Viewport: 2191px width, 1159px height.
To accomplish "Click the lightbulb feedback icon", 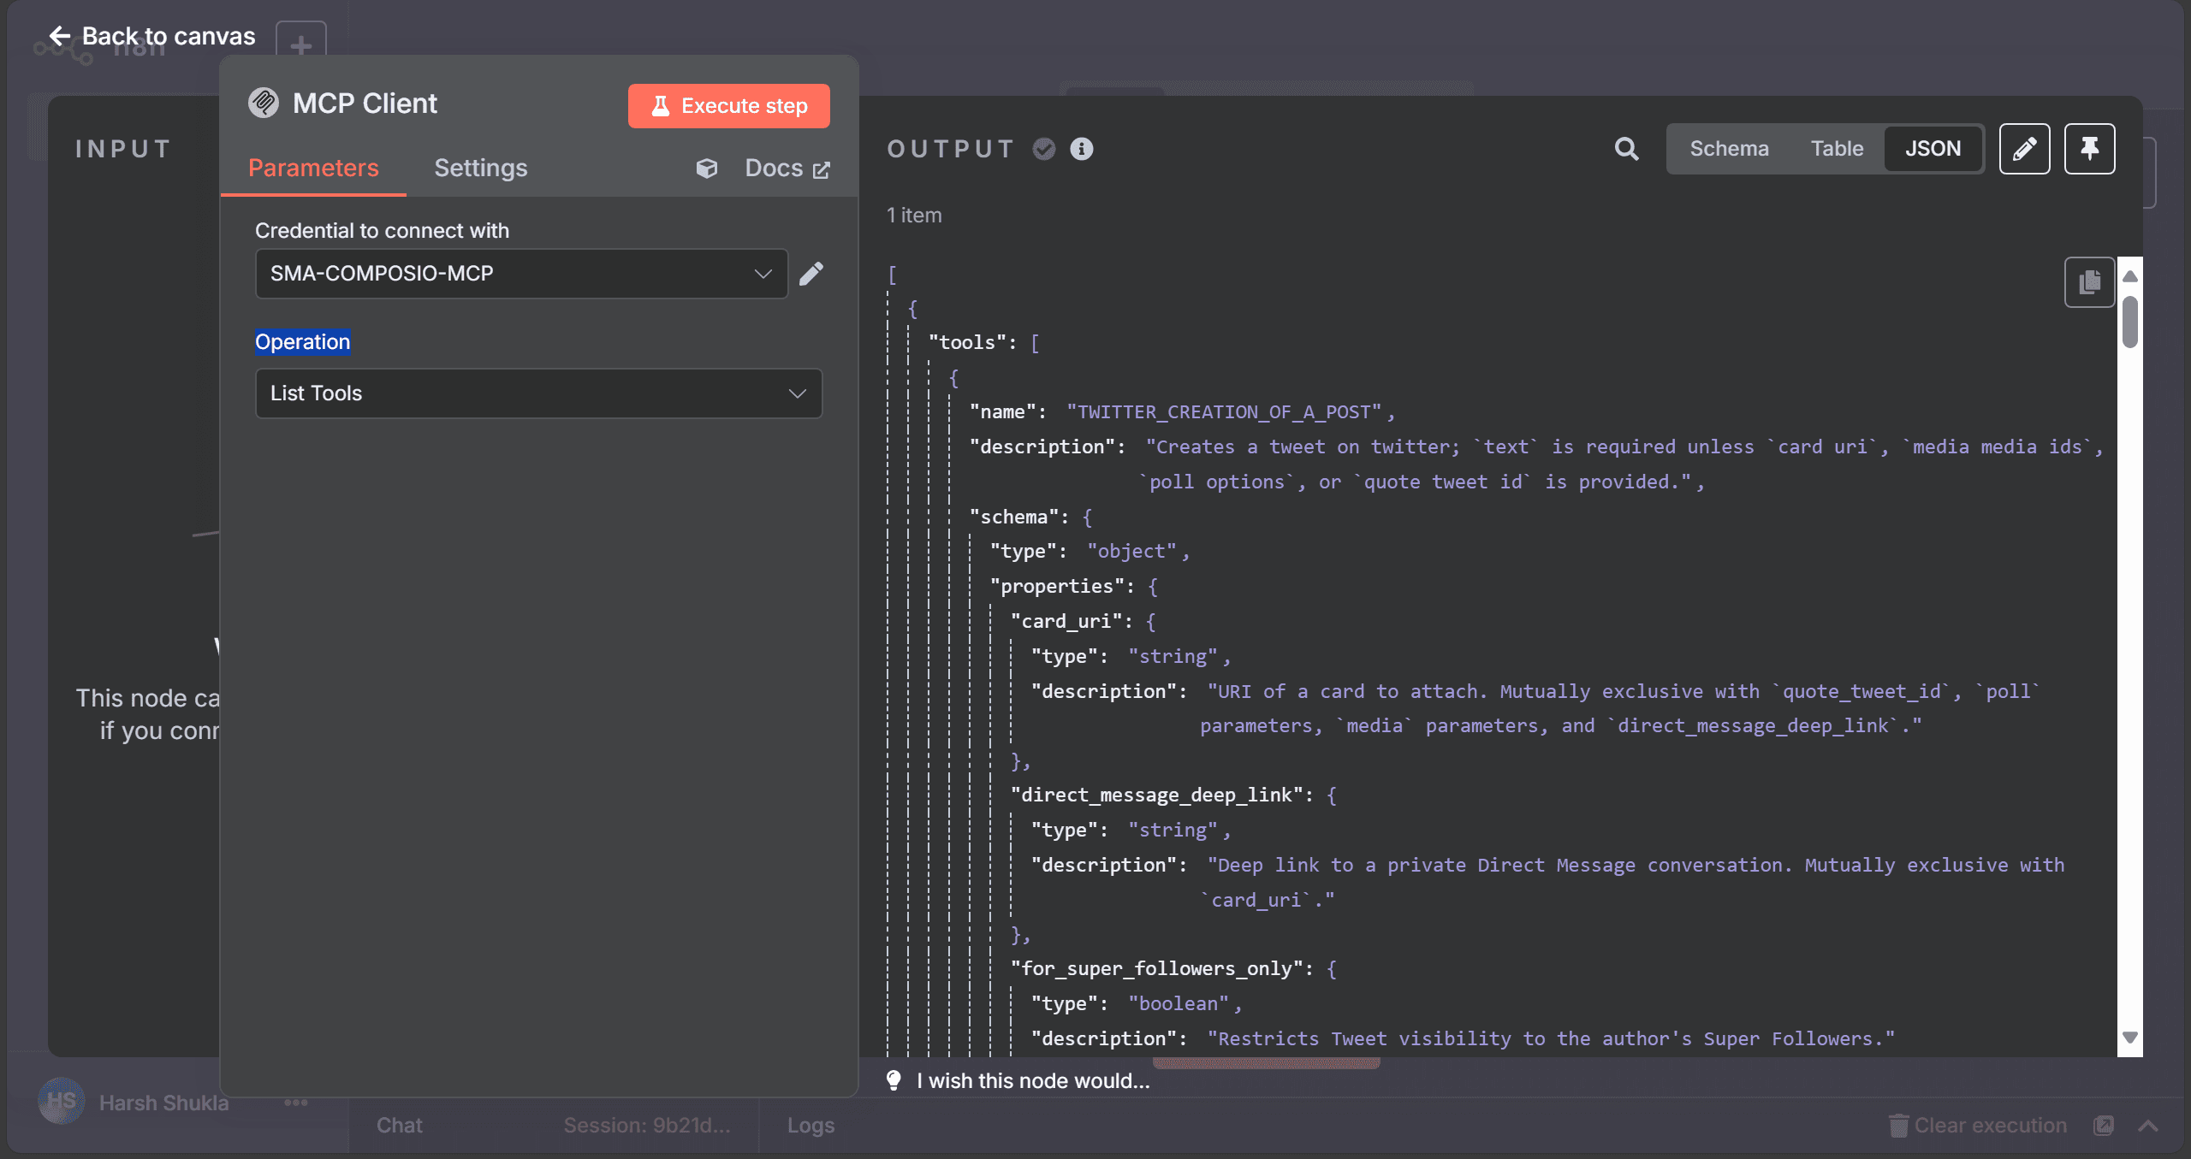I will pos(894,1080).
